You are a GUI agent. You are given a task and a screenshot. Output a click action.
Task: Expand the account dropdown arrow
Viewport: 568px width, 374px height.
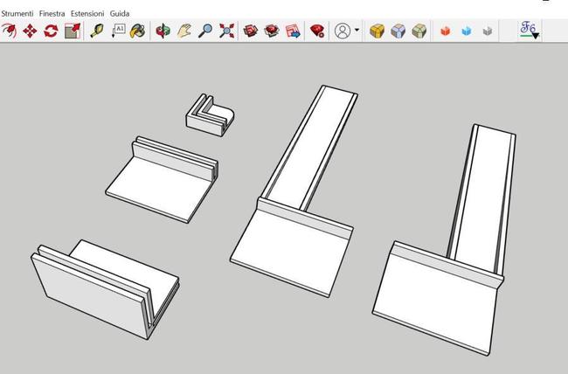pyautogui.click(x=357, y=31)
